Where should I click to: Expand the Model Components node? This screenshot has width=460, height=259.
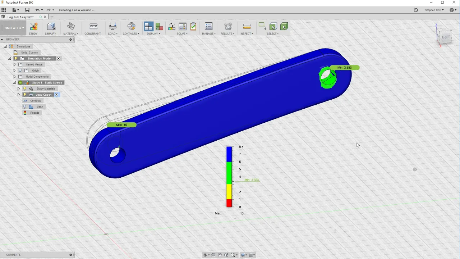pos(14,77)
